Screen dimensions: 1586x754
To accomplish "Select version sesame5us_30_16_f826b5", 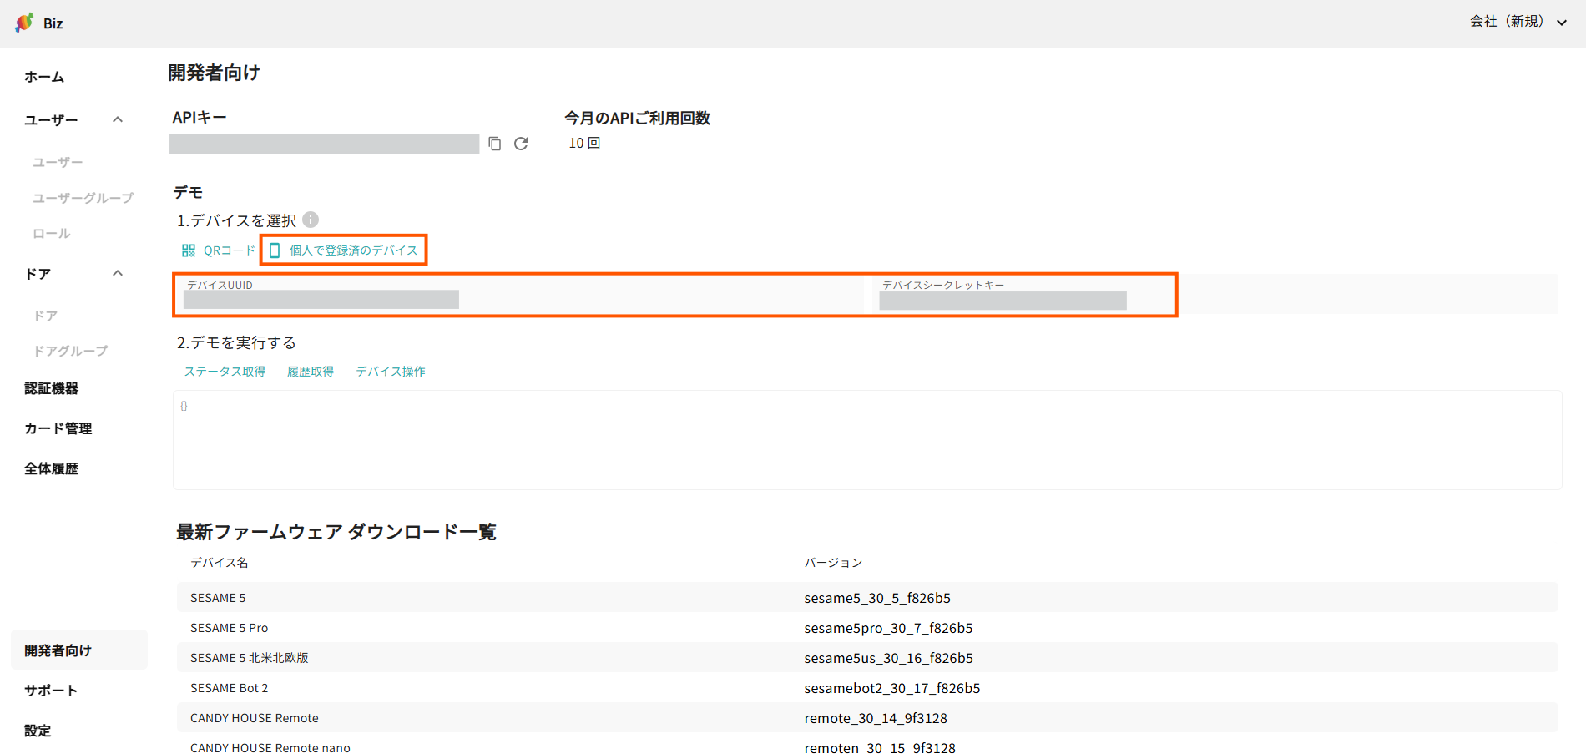I will (888, 658).
